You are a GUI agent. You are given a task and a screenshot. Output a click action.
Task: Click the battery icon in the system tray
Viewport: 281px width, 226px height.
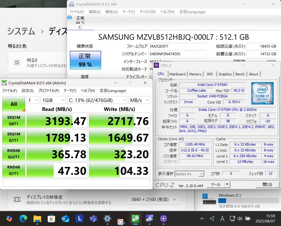click(x=248, y=218)
